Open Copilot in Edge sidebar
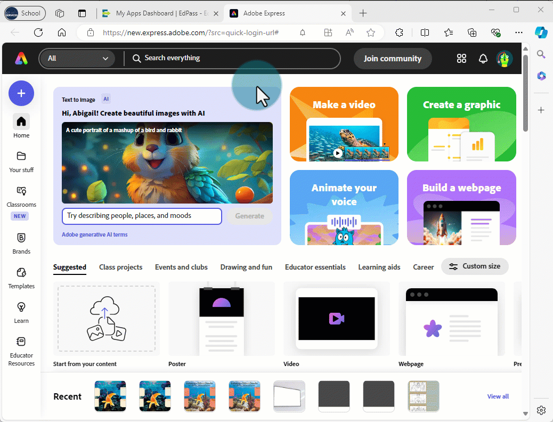Viewport: 553px width, 422px height. point(541,33)
